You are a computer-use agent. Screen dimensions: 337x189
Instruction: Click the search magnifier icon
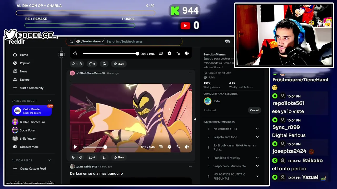(x=71, y=41)
